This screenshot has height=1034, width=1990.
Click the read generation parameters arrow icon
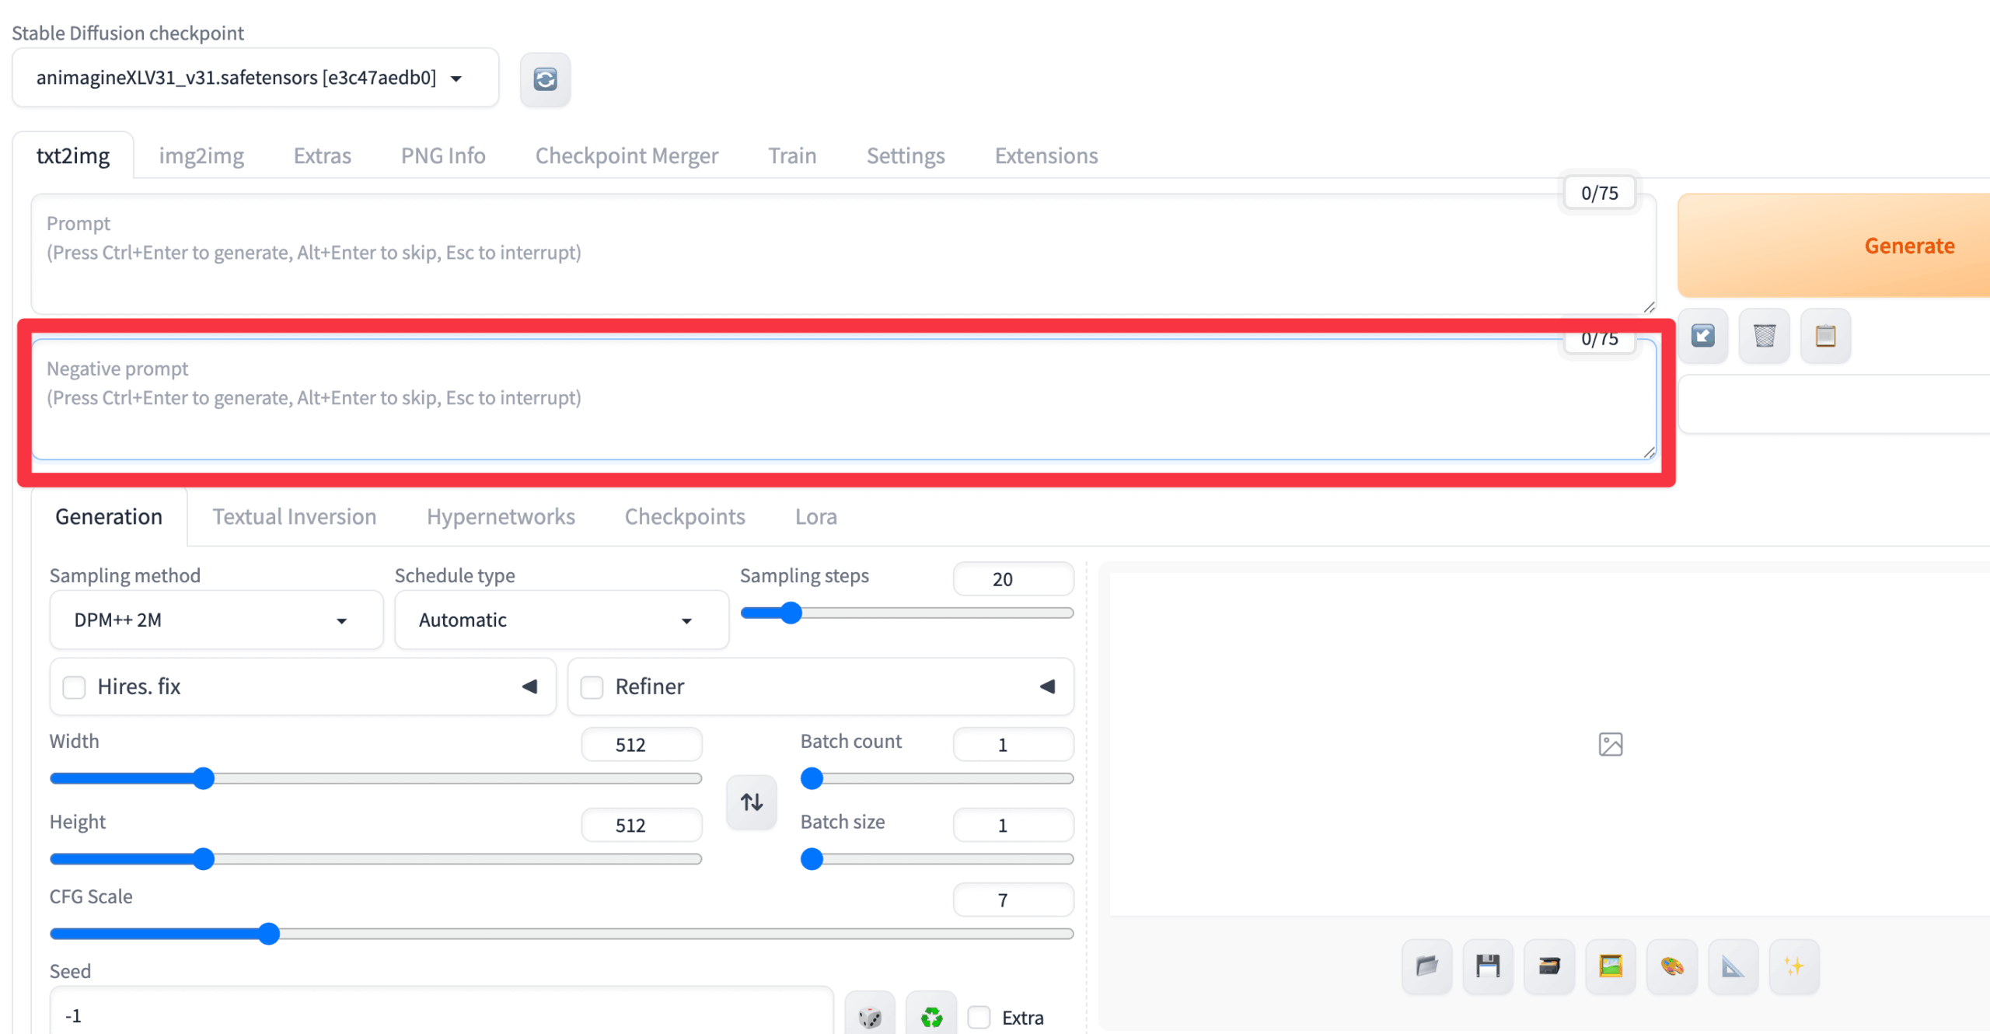pyautogui.click(x=1702, y=336)
